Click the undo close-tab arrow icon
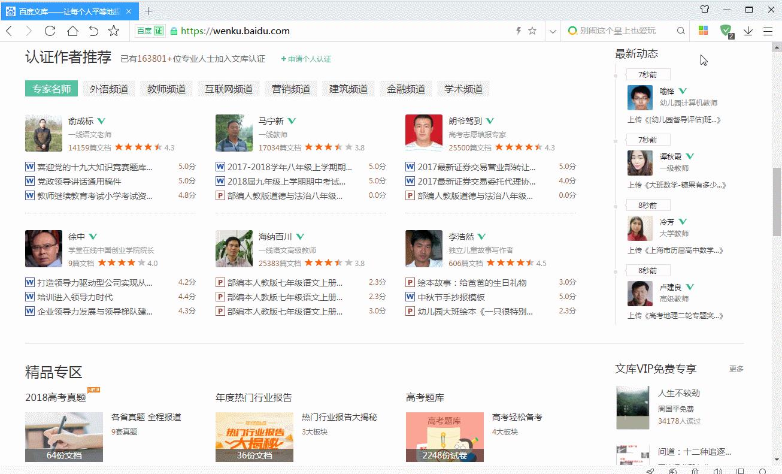The width and height of the screenshot is (782, 474). [x=93, y=31]
